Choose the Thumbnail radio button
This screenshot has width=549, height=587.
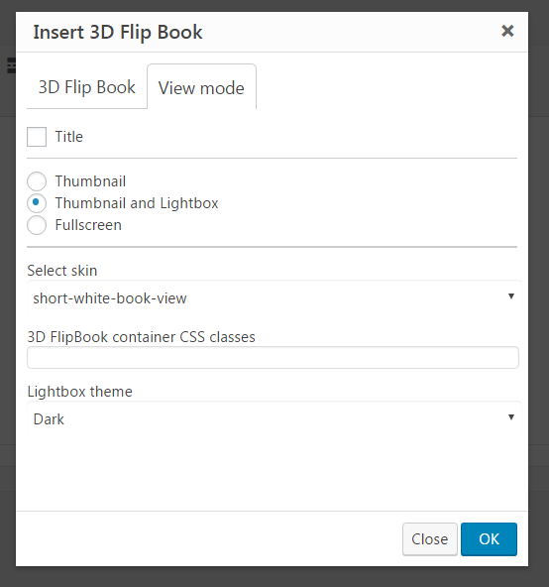(37, 181)
